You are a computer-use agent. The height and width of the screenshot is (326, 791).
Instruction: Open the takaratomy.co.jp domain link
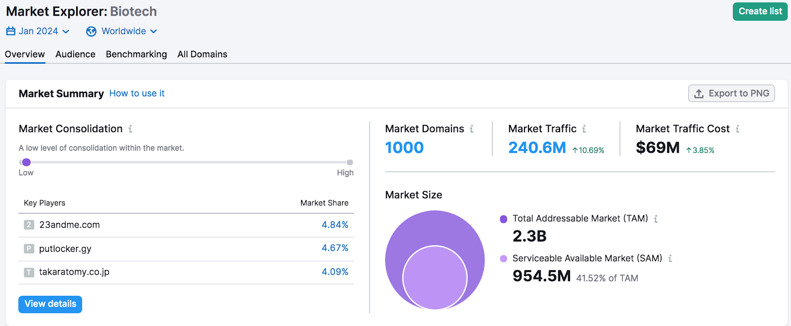pyautogui.click(x=74, y=272)
